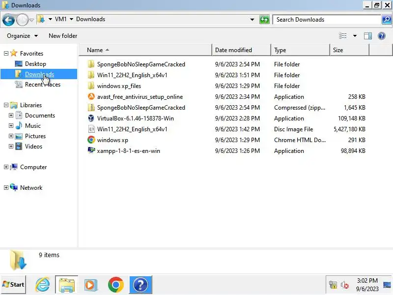The image size is (393, 295).
Task: Click the network tray icon
Action: point(333,285)
